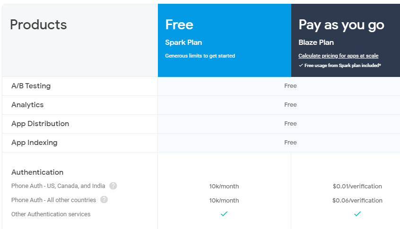Click Other Authentication services label
Image resolution: width=400 pixels, height=229 pixels.
point(51,214)
